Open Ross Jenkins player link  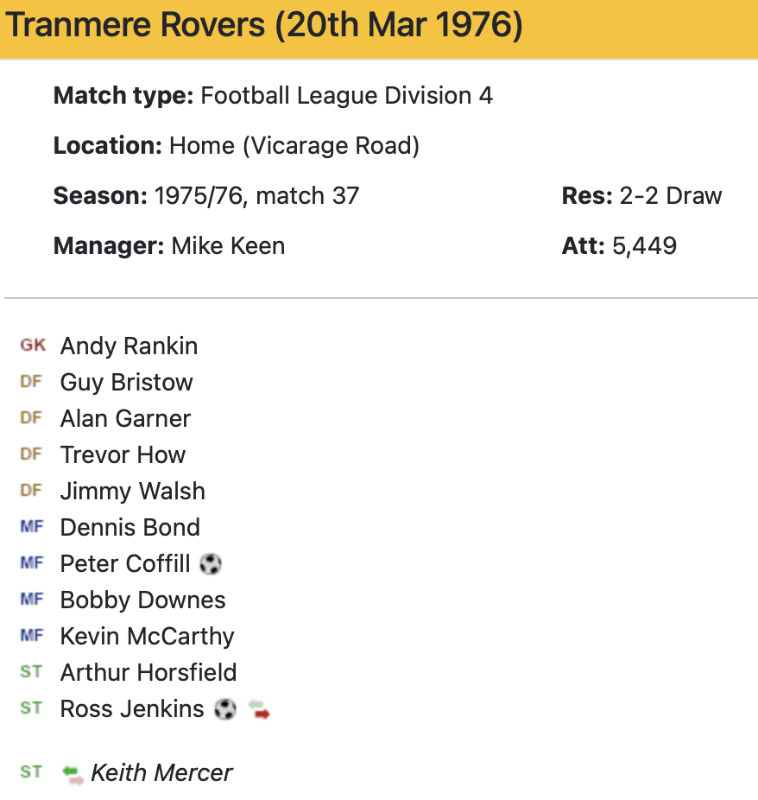click(x=132, y=709)
